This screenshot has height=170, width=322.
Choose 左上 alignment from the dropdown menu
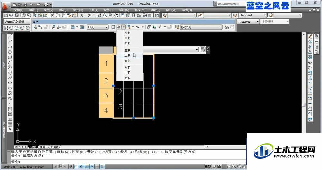coord(129,33)
